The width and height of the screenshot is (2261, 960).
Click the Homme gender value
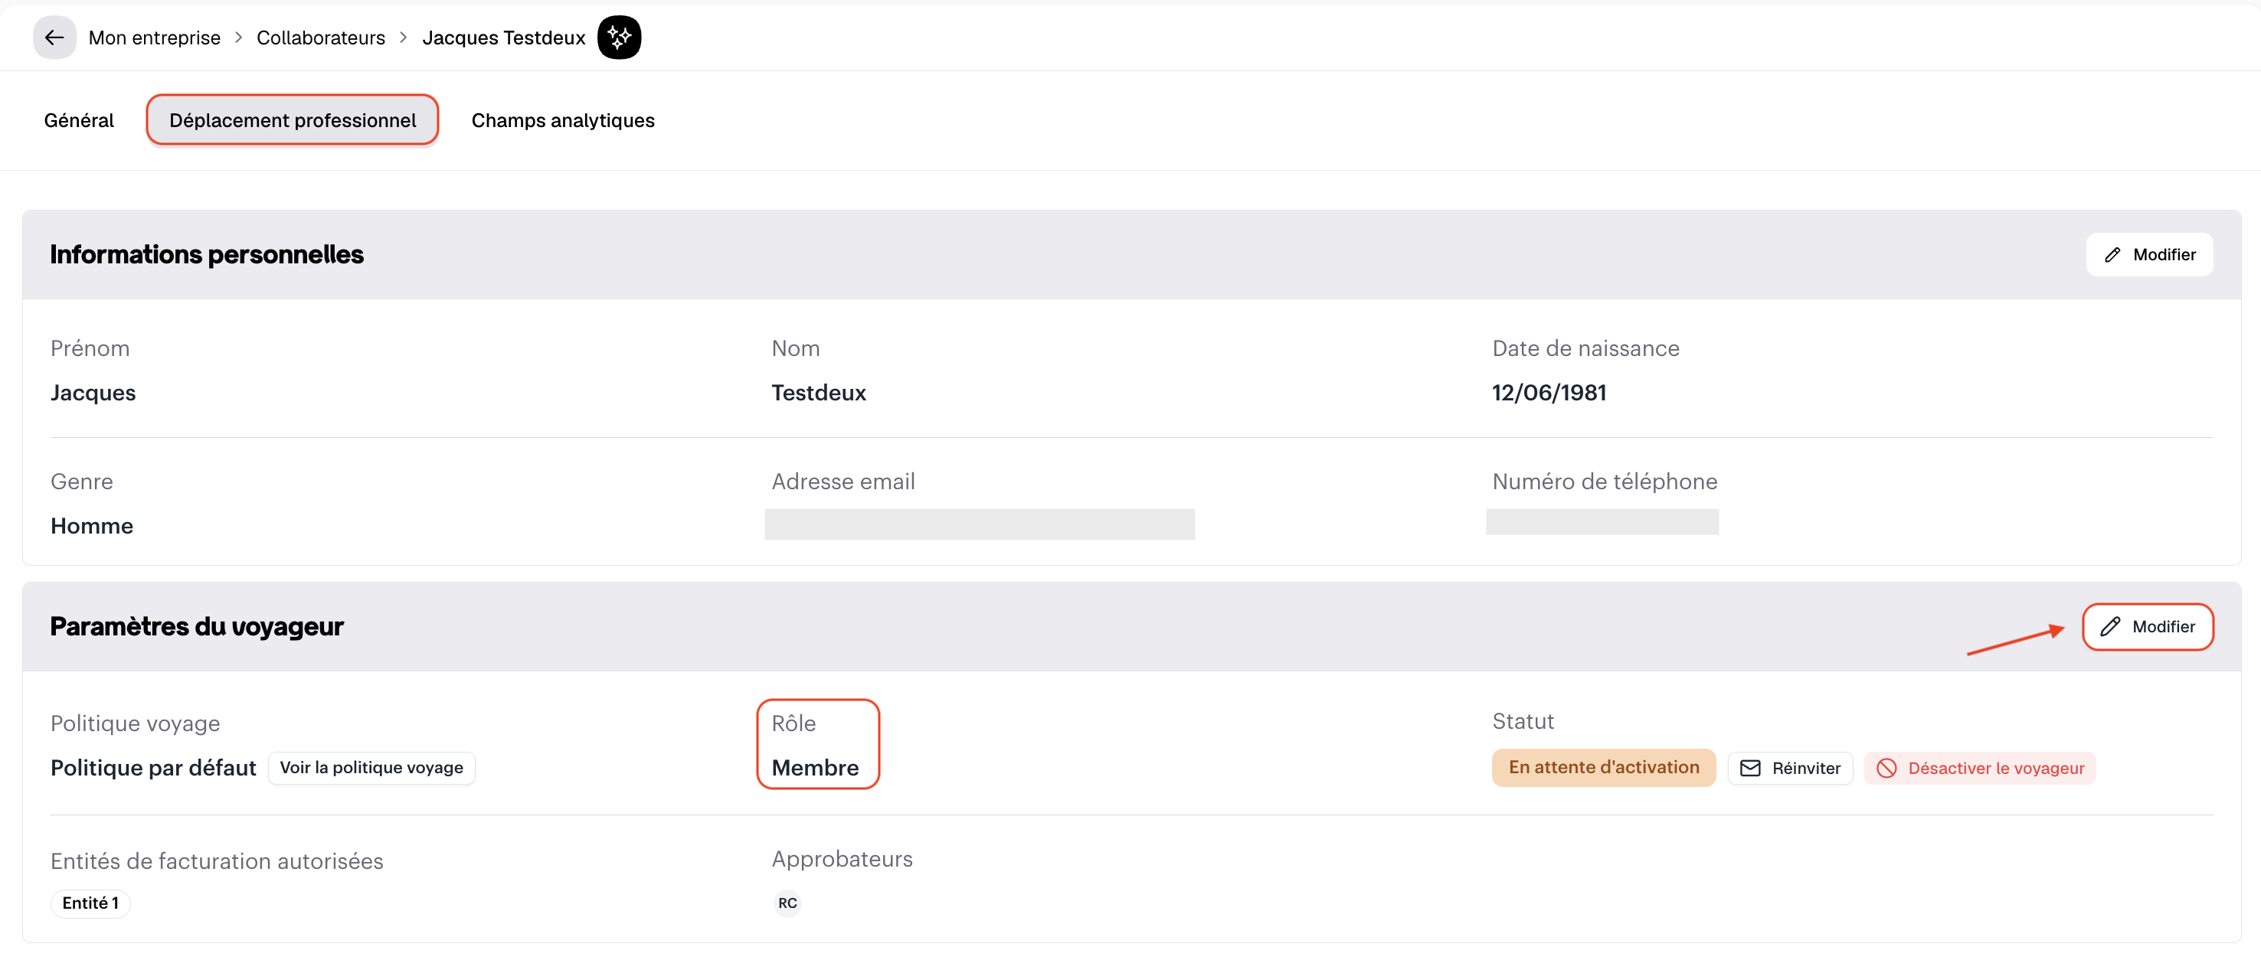point(92,526)
